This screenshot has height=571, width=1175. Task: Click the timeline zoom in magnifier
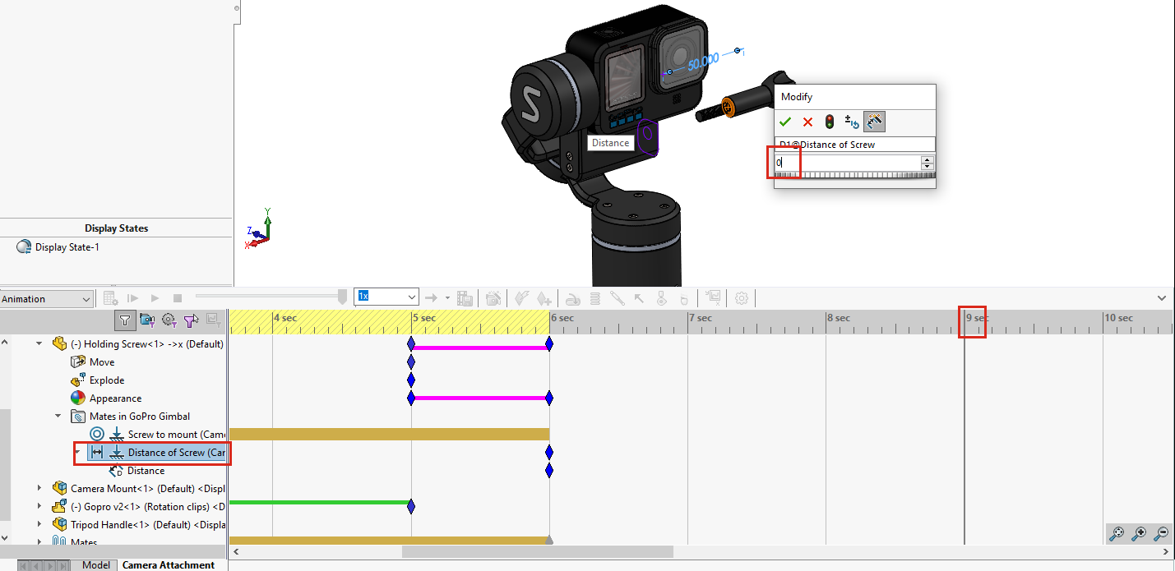(1139, 534)
